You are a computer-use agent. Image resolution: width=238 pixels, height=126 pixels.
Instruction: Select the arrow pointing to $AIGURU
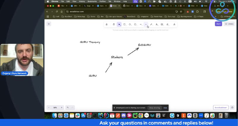133,51
